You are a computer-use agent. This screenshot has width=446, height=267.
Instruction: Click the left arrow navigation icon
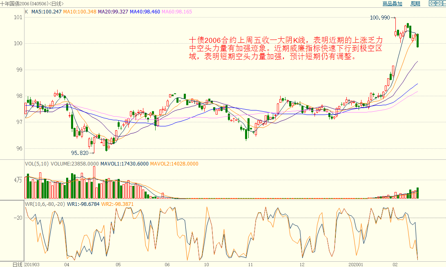coord(432,4)
